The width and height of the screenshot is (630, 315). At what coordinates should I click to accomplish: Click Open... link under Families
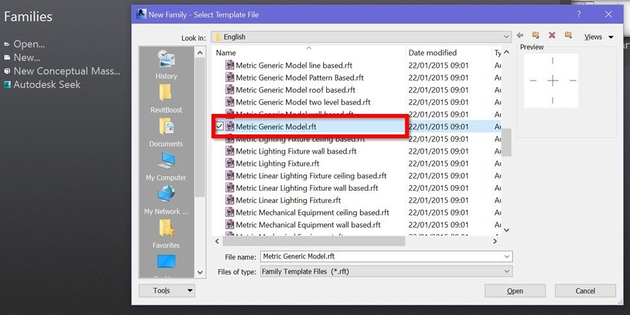coord(29,44)
